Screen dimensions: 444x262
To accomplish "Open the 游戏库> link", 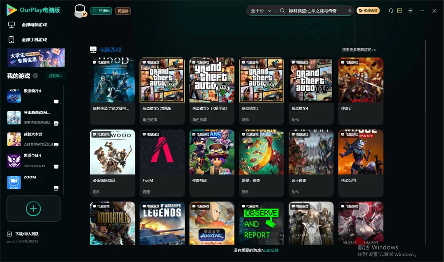I will (x=55, y=76).
